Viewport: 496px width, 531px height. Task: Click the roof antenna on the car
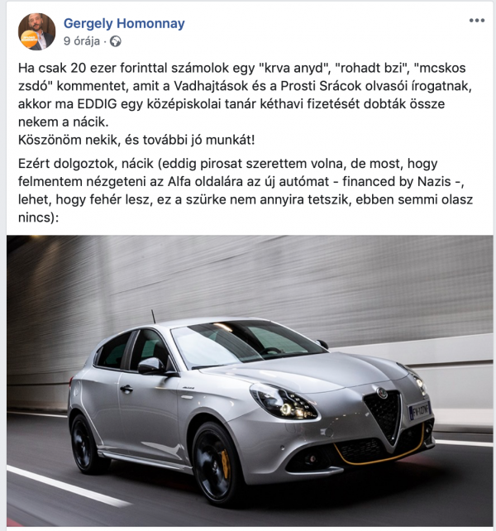[154, 316]
